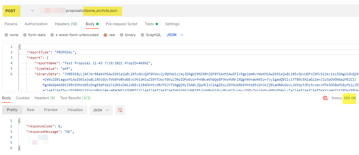Screen dimensions: 359x155
Task: Click the responseMessage "OK" line
Action: 51,132
